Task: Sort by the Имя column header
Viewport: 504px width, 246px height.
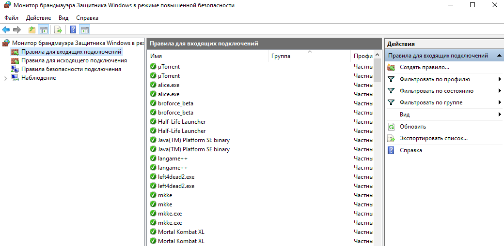Action: click(208, 56)
